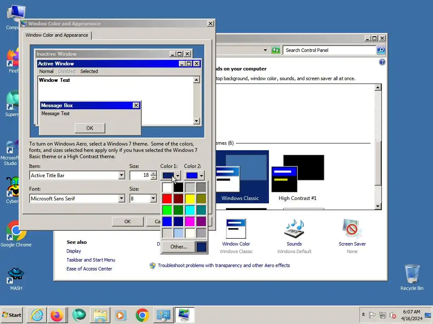Open the Display link
This screenshot has width=433, height=324.
[x=74, y=251]
